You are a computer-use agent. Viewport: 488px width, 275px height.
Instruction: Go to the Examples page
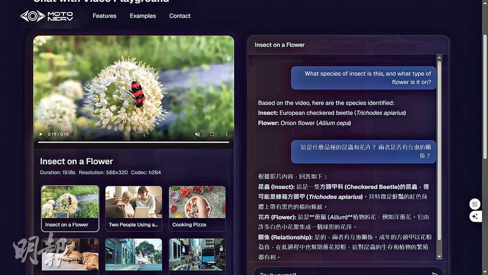coord(143,16)
